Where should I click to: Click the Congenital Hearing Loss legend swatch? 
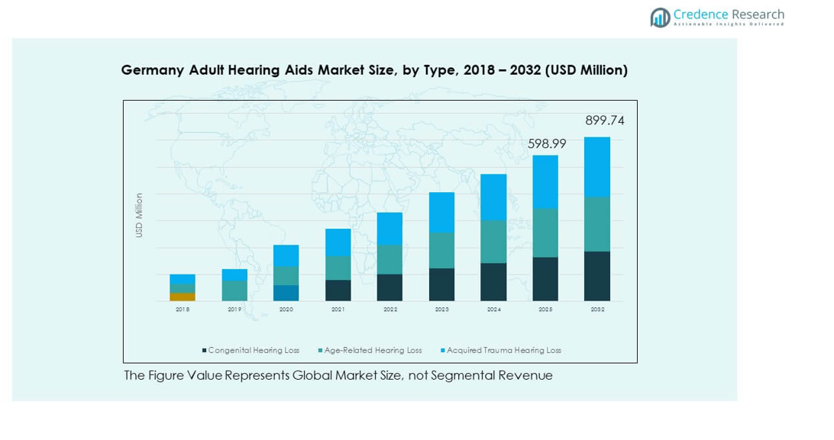tap(204, 351)
